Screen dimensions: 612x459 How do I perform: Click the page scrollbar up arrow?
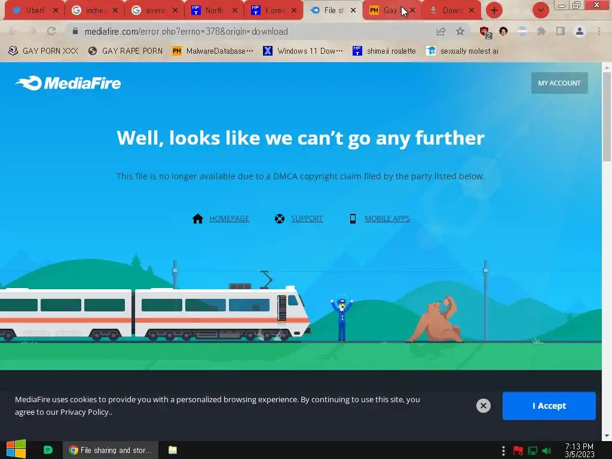click(607, 67)
